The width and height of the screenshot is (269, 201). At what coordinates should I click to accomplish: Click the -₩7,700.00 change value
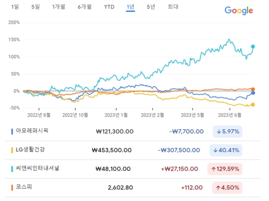click(x=186, y=131)
